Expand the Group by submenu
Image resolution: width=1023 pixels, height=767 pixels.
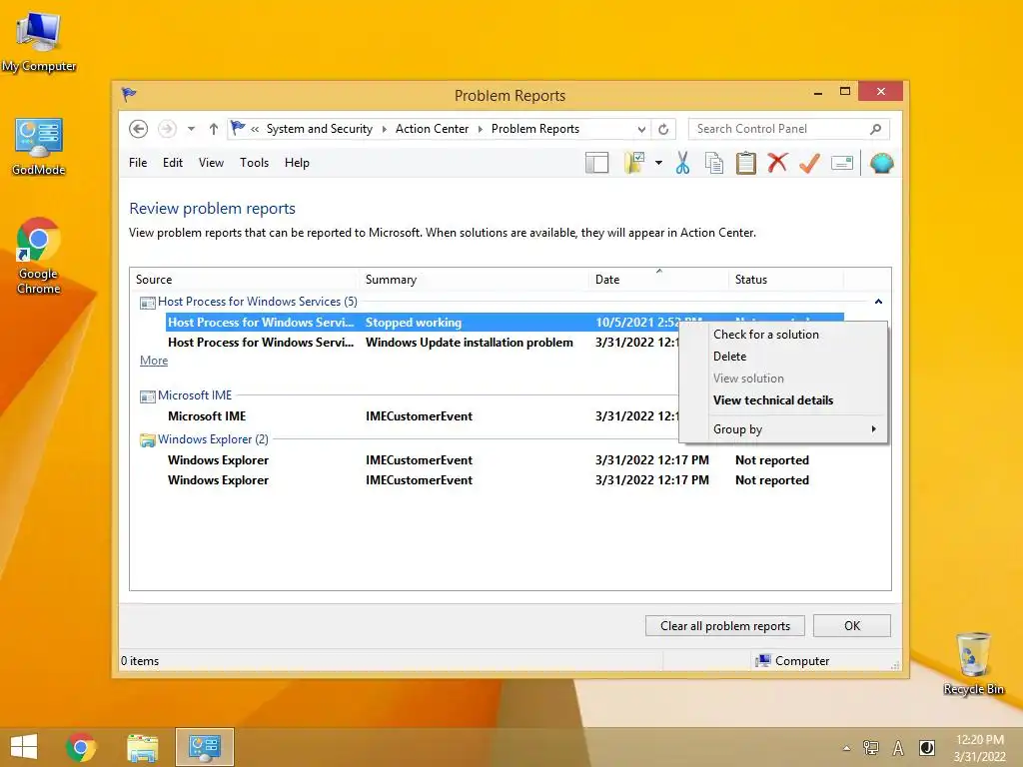783,429
